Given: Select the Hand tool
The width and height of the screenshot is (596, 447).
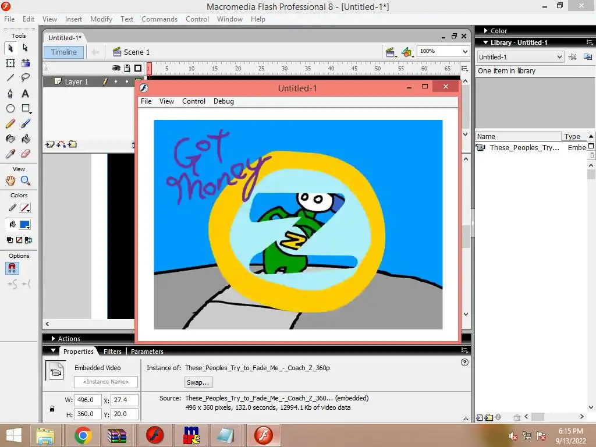Looking at the screenshot, I should click(x=10, y=180).
